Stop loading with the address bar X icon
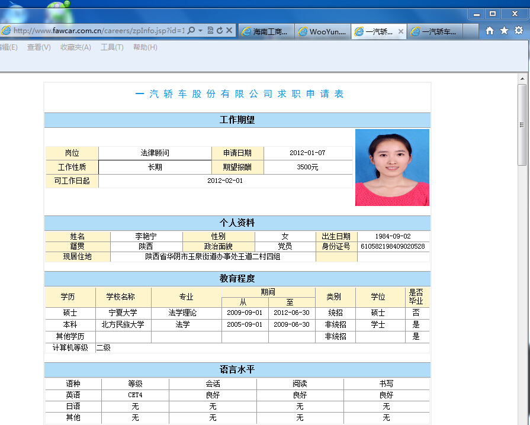 click(229, 30)
